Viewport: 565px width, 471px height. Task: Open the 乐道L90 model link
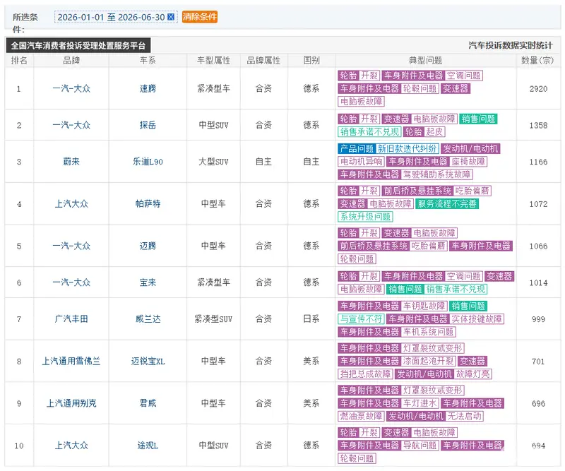click(x=148, y=162)
